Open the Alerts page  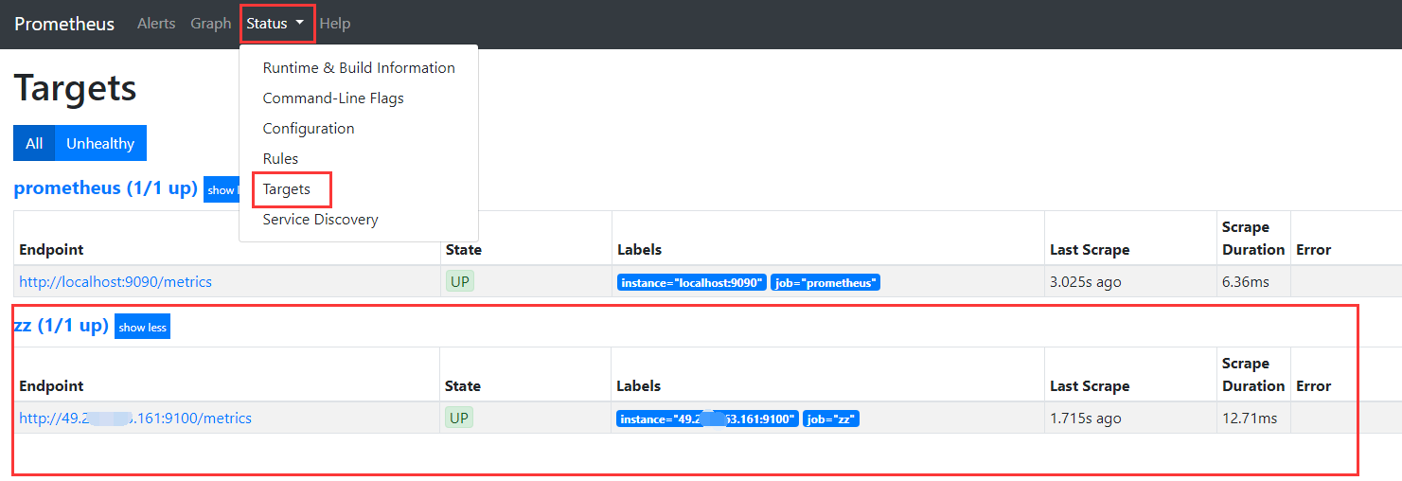click(156, 24)
